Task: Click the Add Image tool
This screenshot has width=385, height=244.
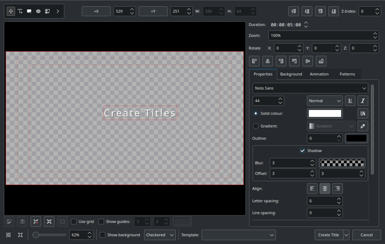Action: (47, 11)
